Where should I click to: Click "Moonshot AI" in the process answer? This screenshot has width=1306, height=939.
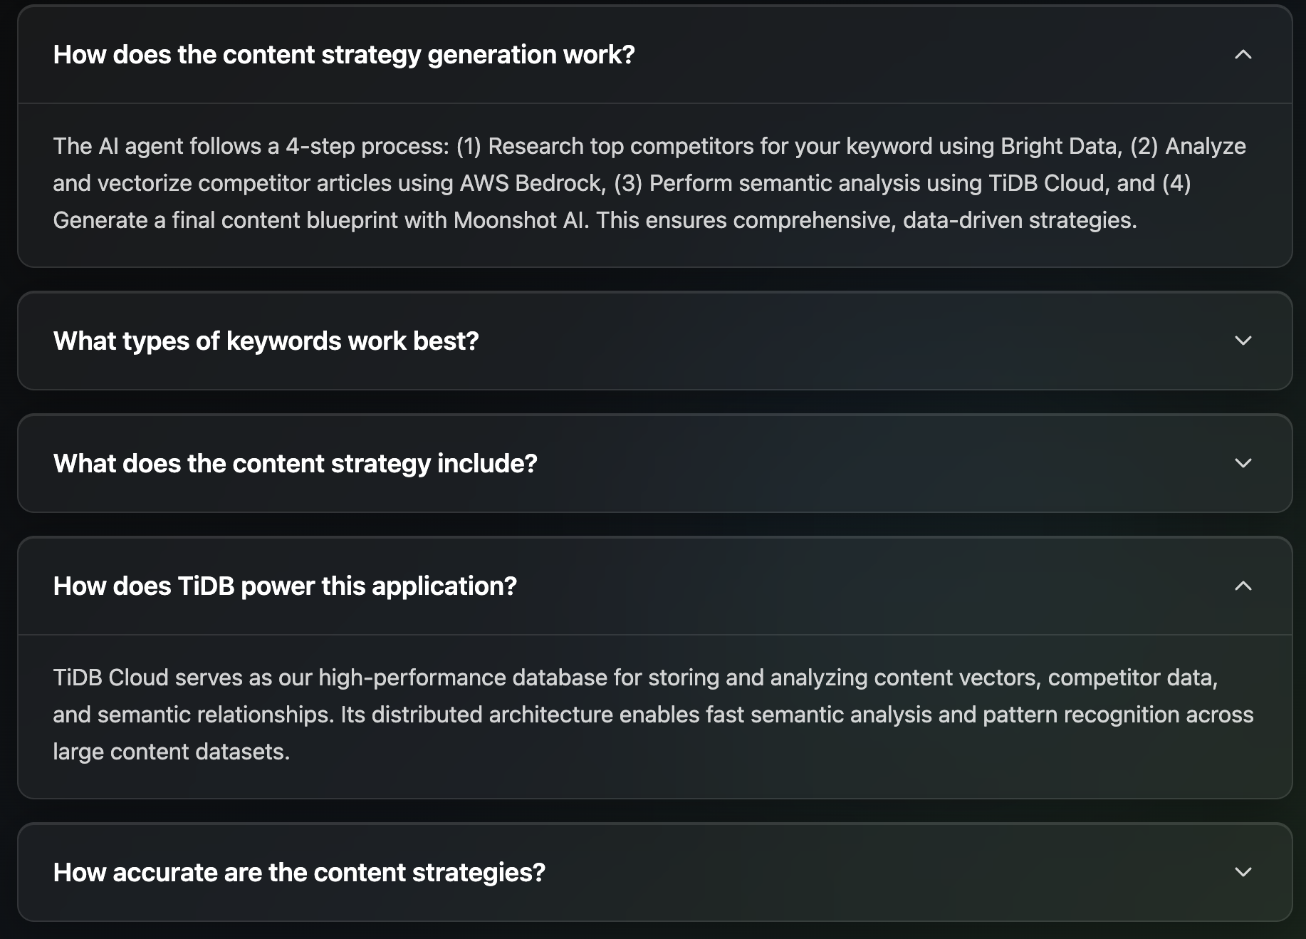(x=520, y=220)
